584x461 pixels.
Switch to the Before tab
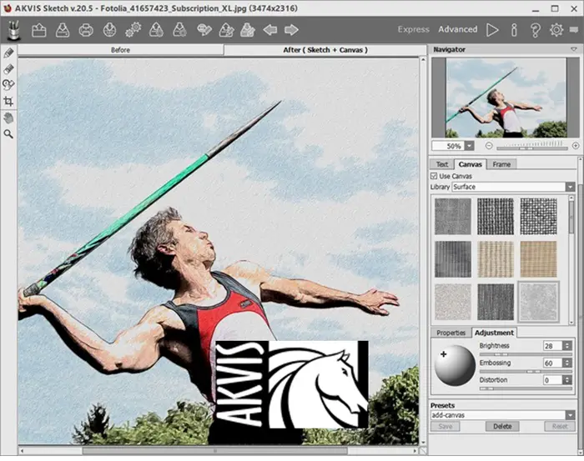(x=120, y=50)
